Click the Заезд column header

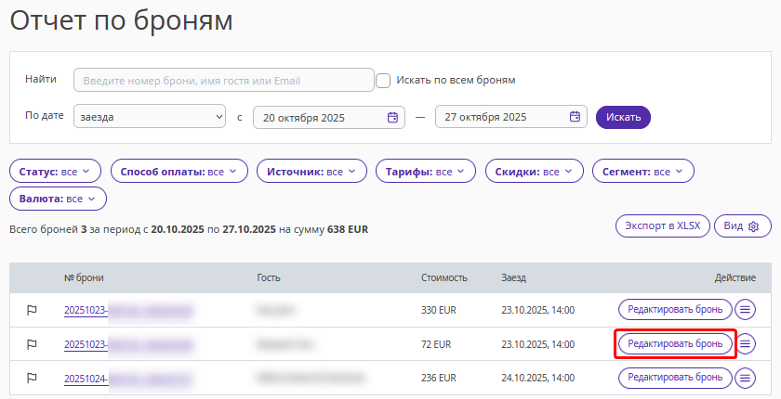point(513,277)
